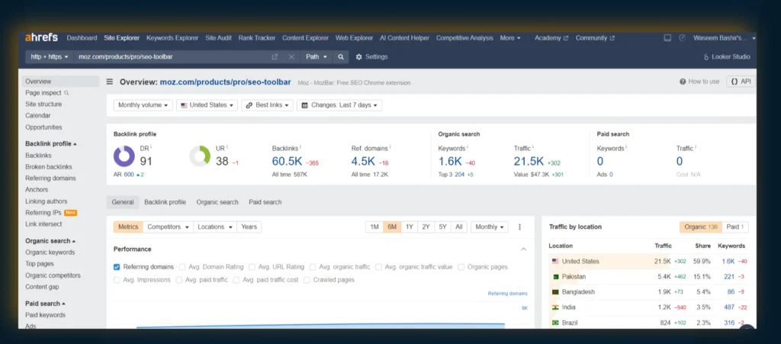The image size is (781, 344).
Task: Open the chart's three-dot options menu
Action: pos(519,227)
